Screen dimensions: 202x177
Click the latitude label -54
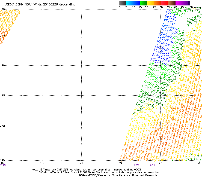[x=2, y=65]
